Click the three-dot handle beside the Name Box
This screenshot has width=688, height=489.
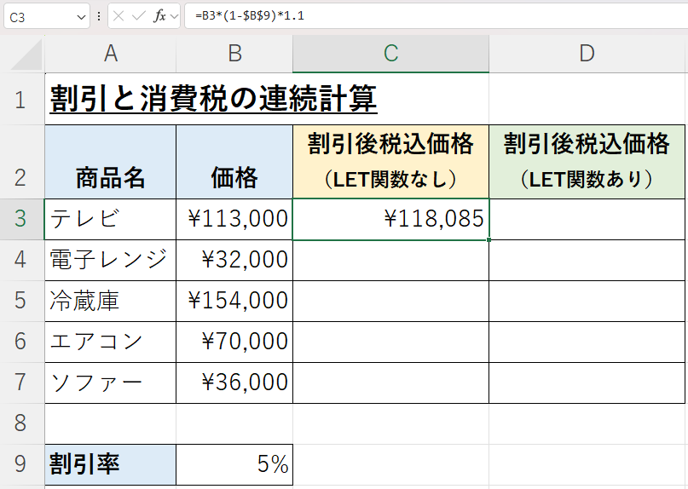(99, 16)
